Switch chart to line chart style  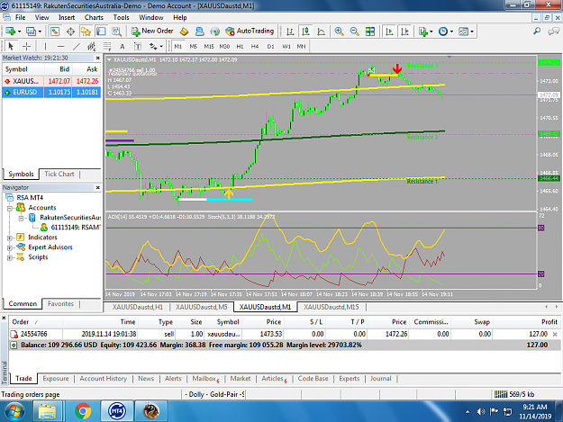321,31
